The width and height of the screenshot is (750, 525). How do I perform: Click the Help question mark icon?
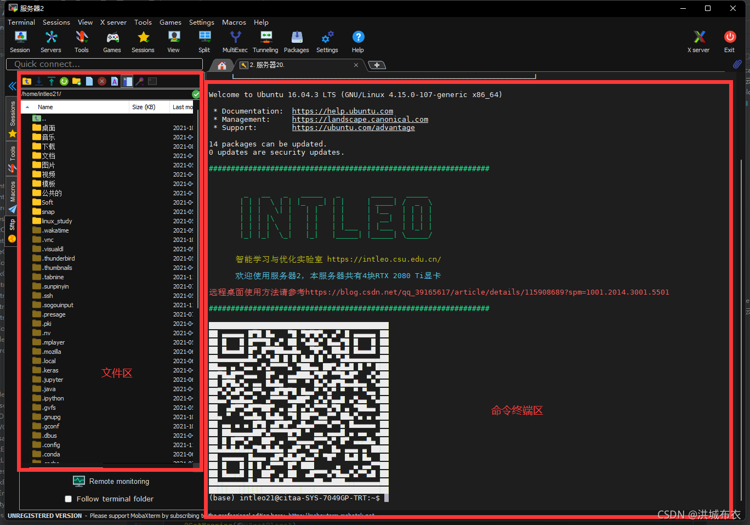358,42
